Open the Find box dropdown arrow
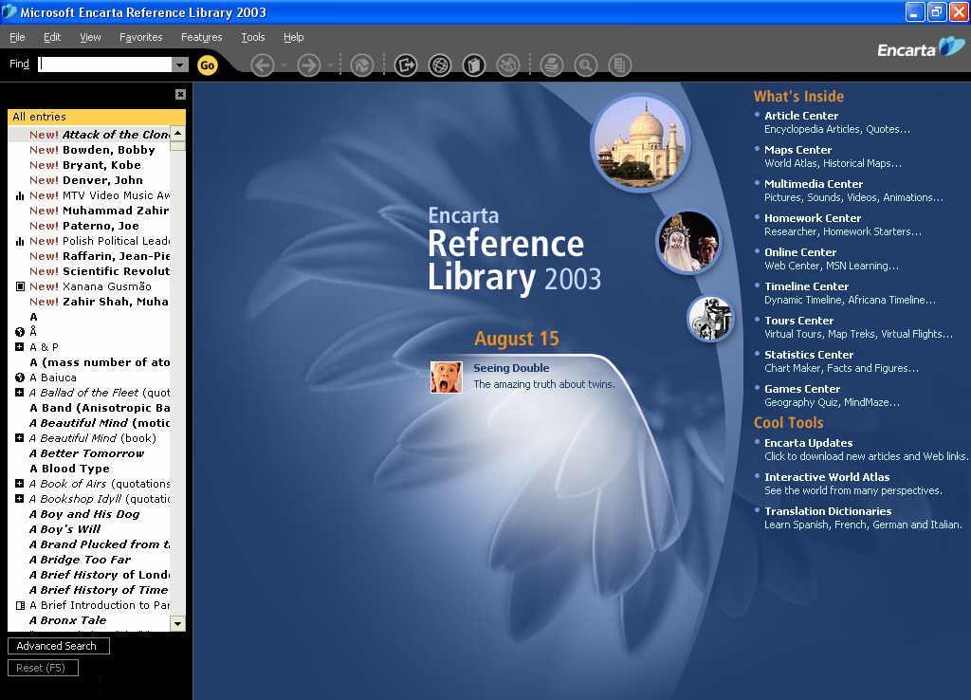Screen dimensions: 971x700 click(180, 64)
